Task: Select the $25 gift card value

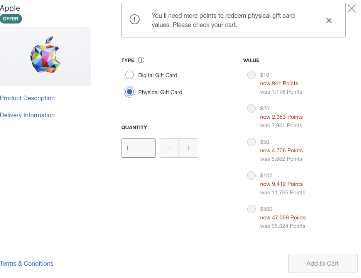Action: 251,108
